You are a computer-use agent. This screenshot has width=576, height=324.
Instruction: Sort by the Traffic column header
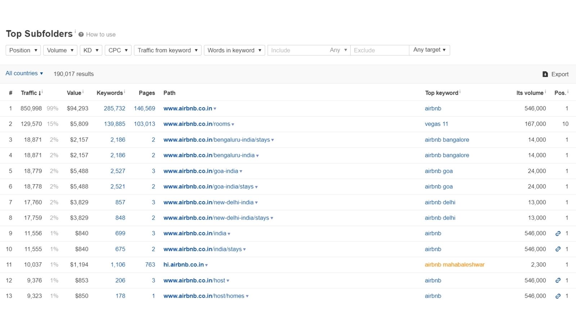31,93
